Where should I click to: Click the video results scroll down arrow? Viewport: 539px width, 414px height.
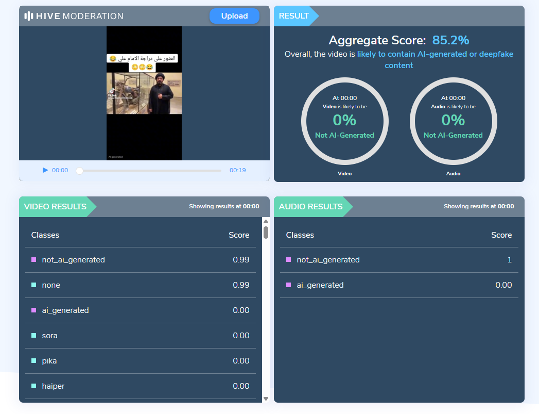pyautogui.click(x=266, y=399)
